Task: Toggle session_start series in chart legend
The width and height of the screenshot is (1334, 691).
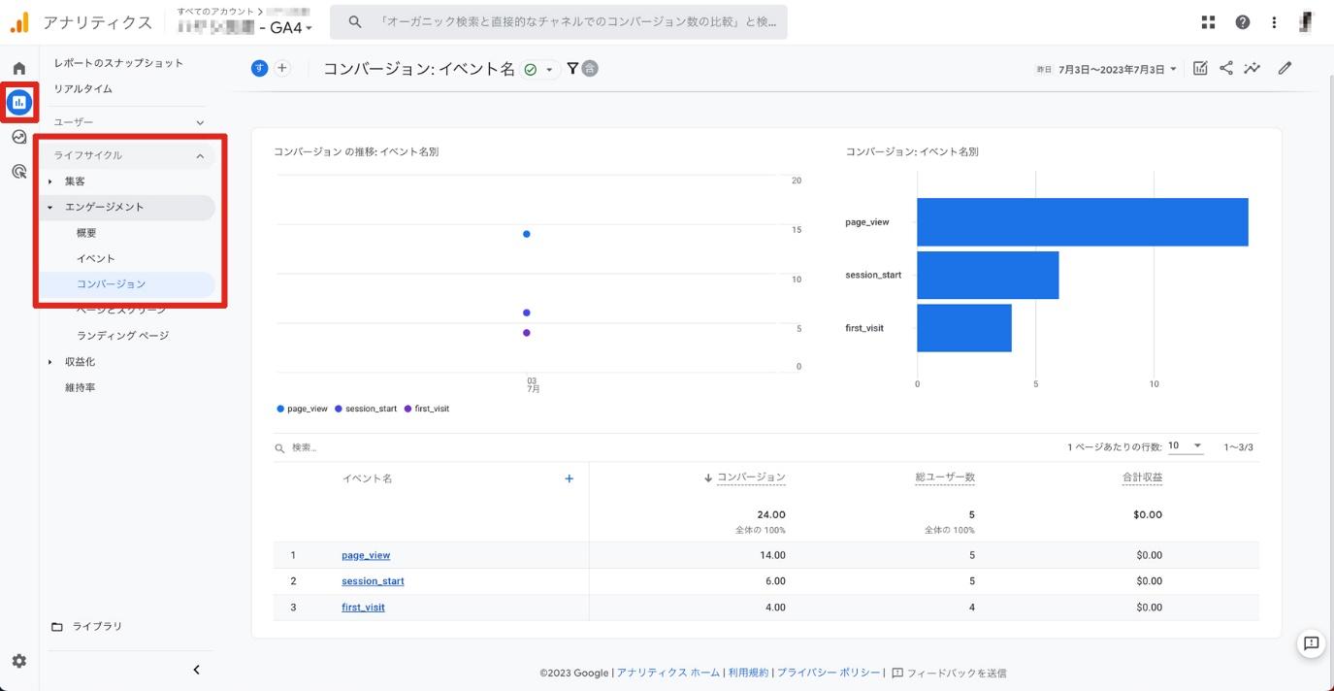Action: pyautogui.click(x=366, y=410)
